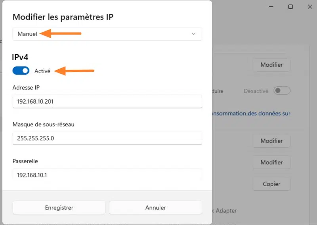Enable the Désactivé toggle in background

[282, 91]
